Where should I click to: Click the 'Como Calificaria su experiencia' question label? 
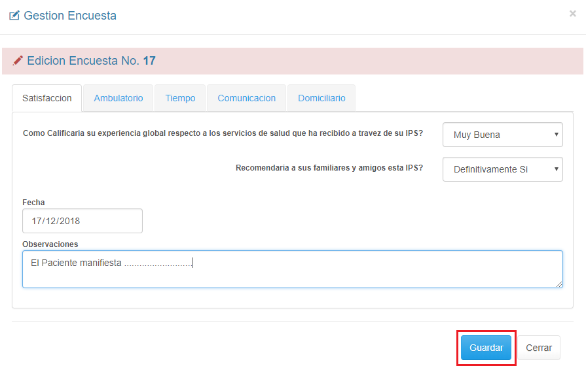pyautogui.click(x=223, y=133)
